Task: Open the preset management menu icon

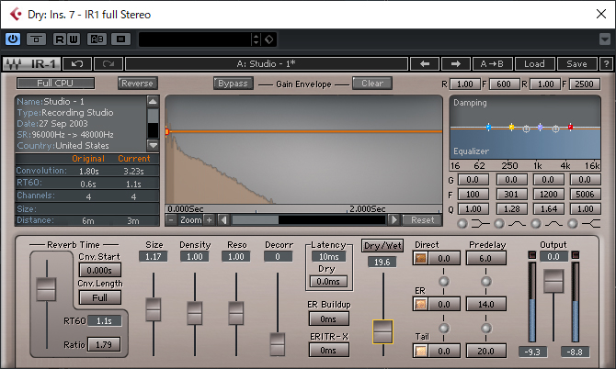Action: click(x=121, y=39)
